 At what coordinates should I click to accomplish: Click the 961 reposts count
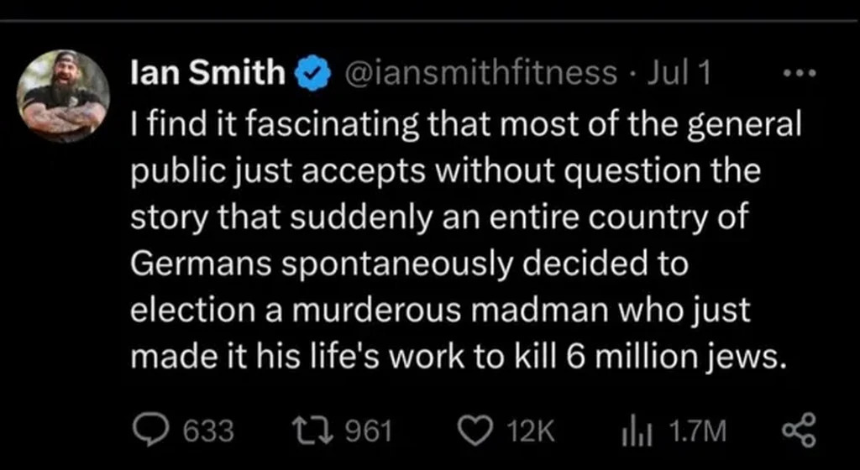click(x=370, y=431)
